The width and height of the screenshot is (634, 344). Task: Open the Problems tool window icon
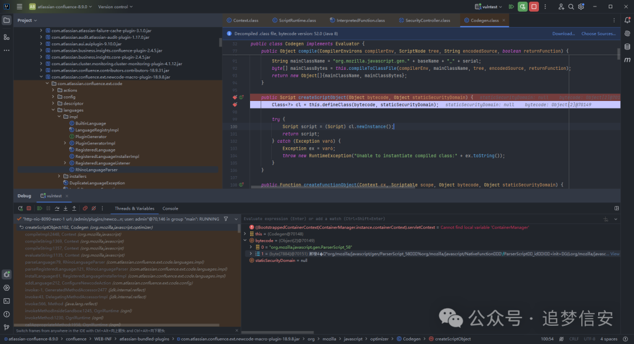click(6, 314)
